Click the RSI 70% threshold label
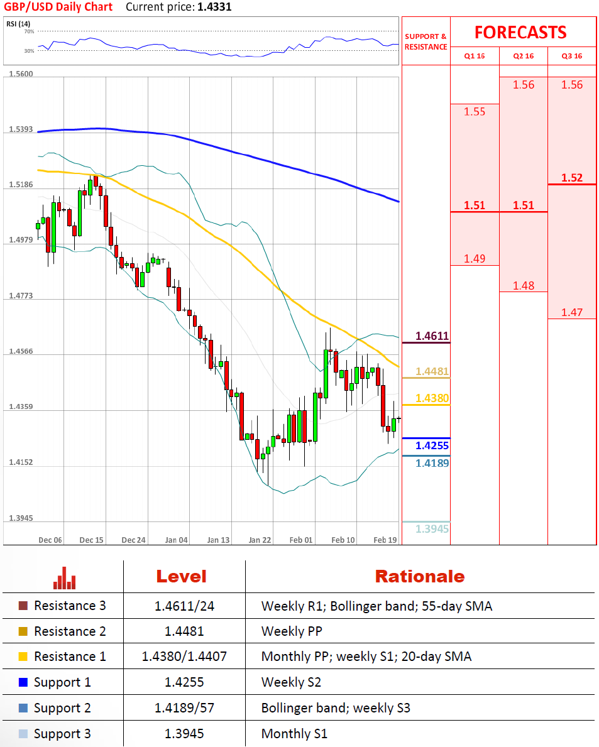599x747 pixels. pyautogui.click(x=29, y=31)
